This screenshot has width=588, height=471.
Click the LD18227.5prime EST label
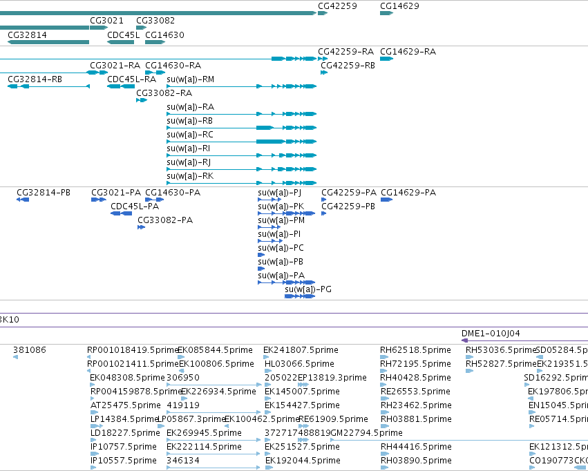(125, 433)
